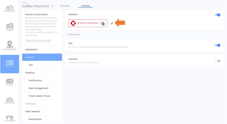This screenshot has height=124, width=227.
Task: Open Fleet Management submodule
Action: coord(42,88)
